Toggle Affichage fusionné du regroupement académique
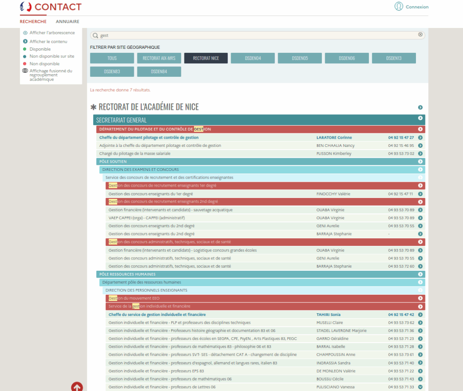Viewport: 463px width, 391px height. (25, 71)
